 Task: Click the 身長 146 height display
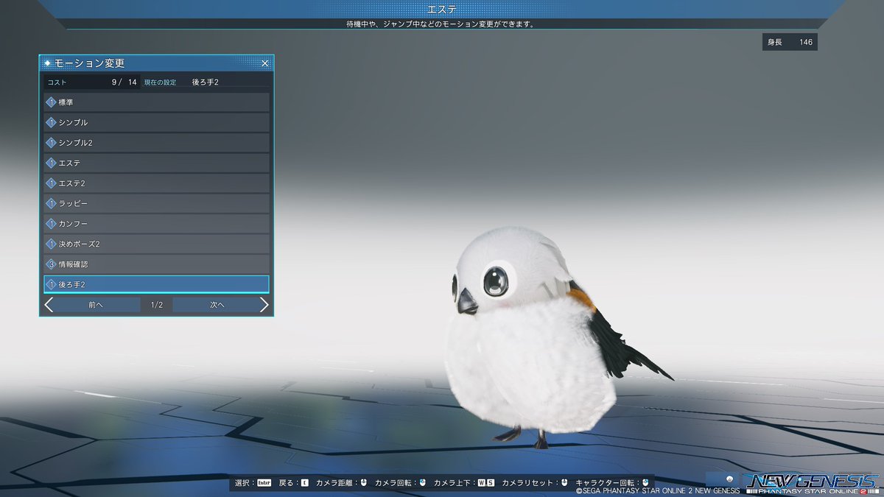point(790,42)
